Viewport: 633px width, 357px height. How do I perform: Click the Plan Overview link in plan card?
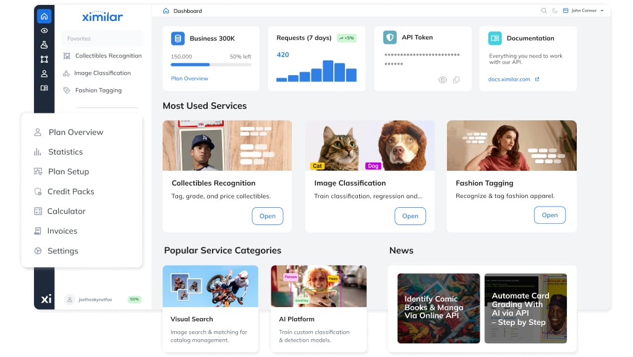189,78
